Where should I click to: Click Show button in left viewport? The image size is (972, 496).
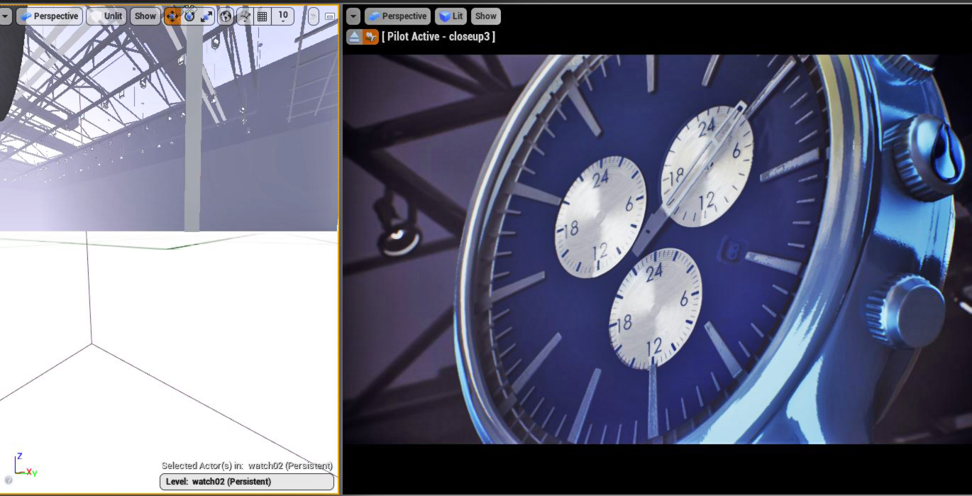[x=145, y=16]
